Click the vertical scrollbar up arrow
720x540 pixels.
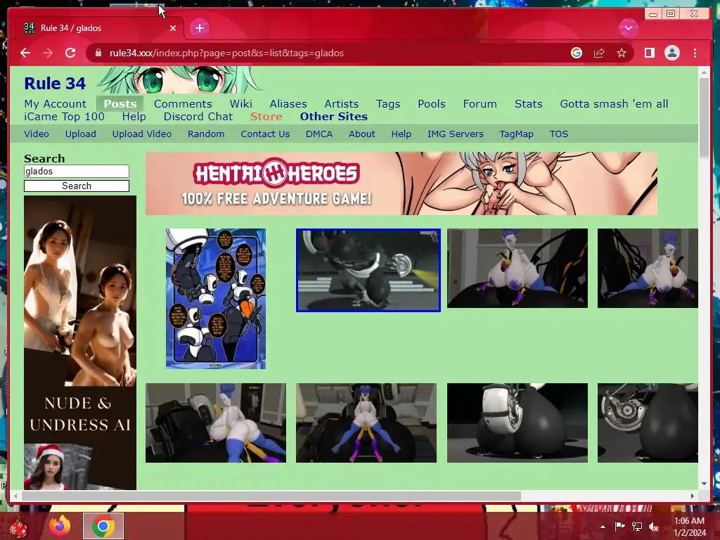pos(704,72)
